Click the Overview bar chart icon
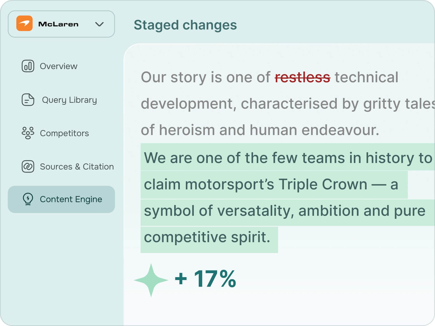This screenshot has height=326, width=435. (28, 66)
